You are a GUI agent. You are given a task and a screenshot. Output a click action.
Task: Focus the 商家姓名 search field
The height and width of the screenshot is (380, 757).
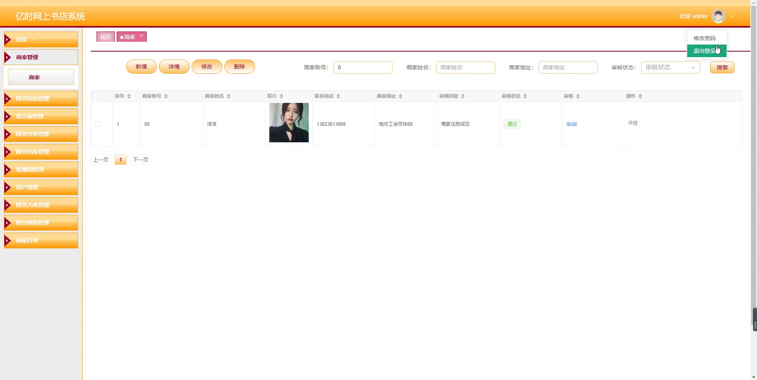tap(465, 67)
